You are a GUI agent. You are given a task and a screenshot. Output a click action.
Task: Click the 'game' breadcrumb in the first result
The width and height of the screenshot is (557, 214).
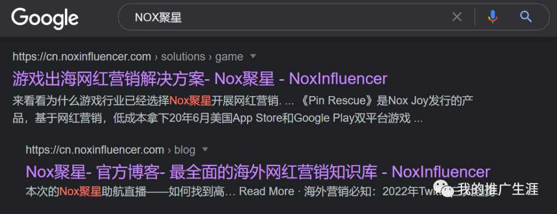[229, 57]
